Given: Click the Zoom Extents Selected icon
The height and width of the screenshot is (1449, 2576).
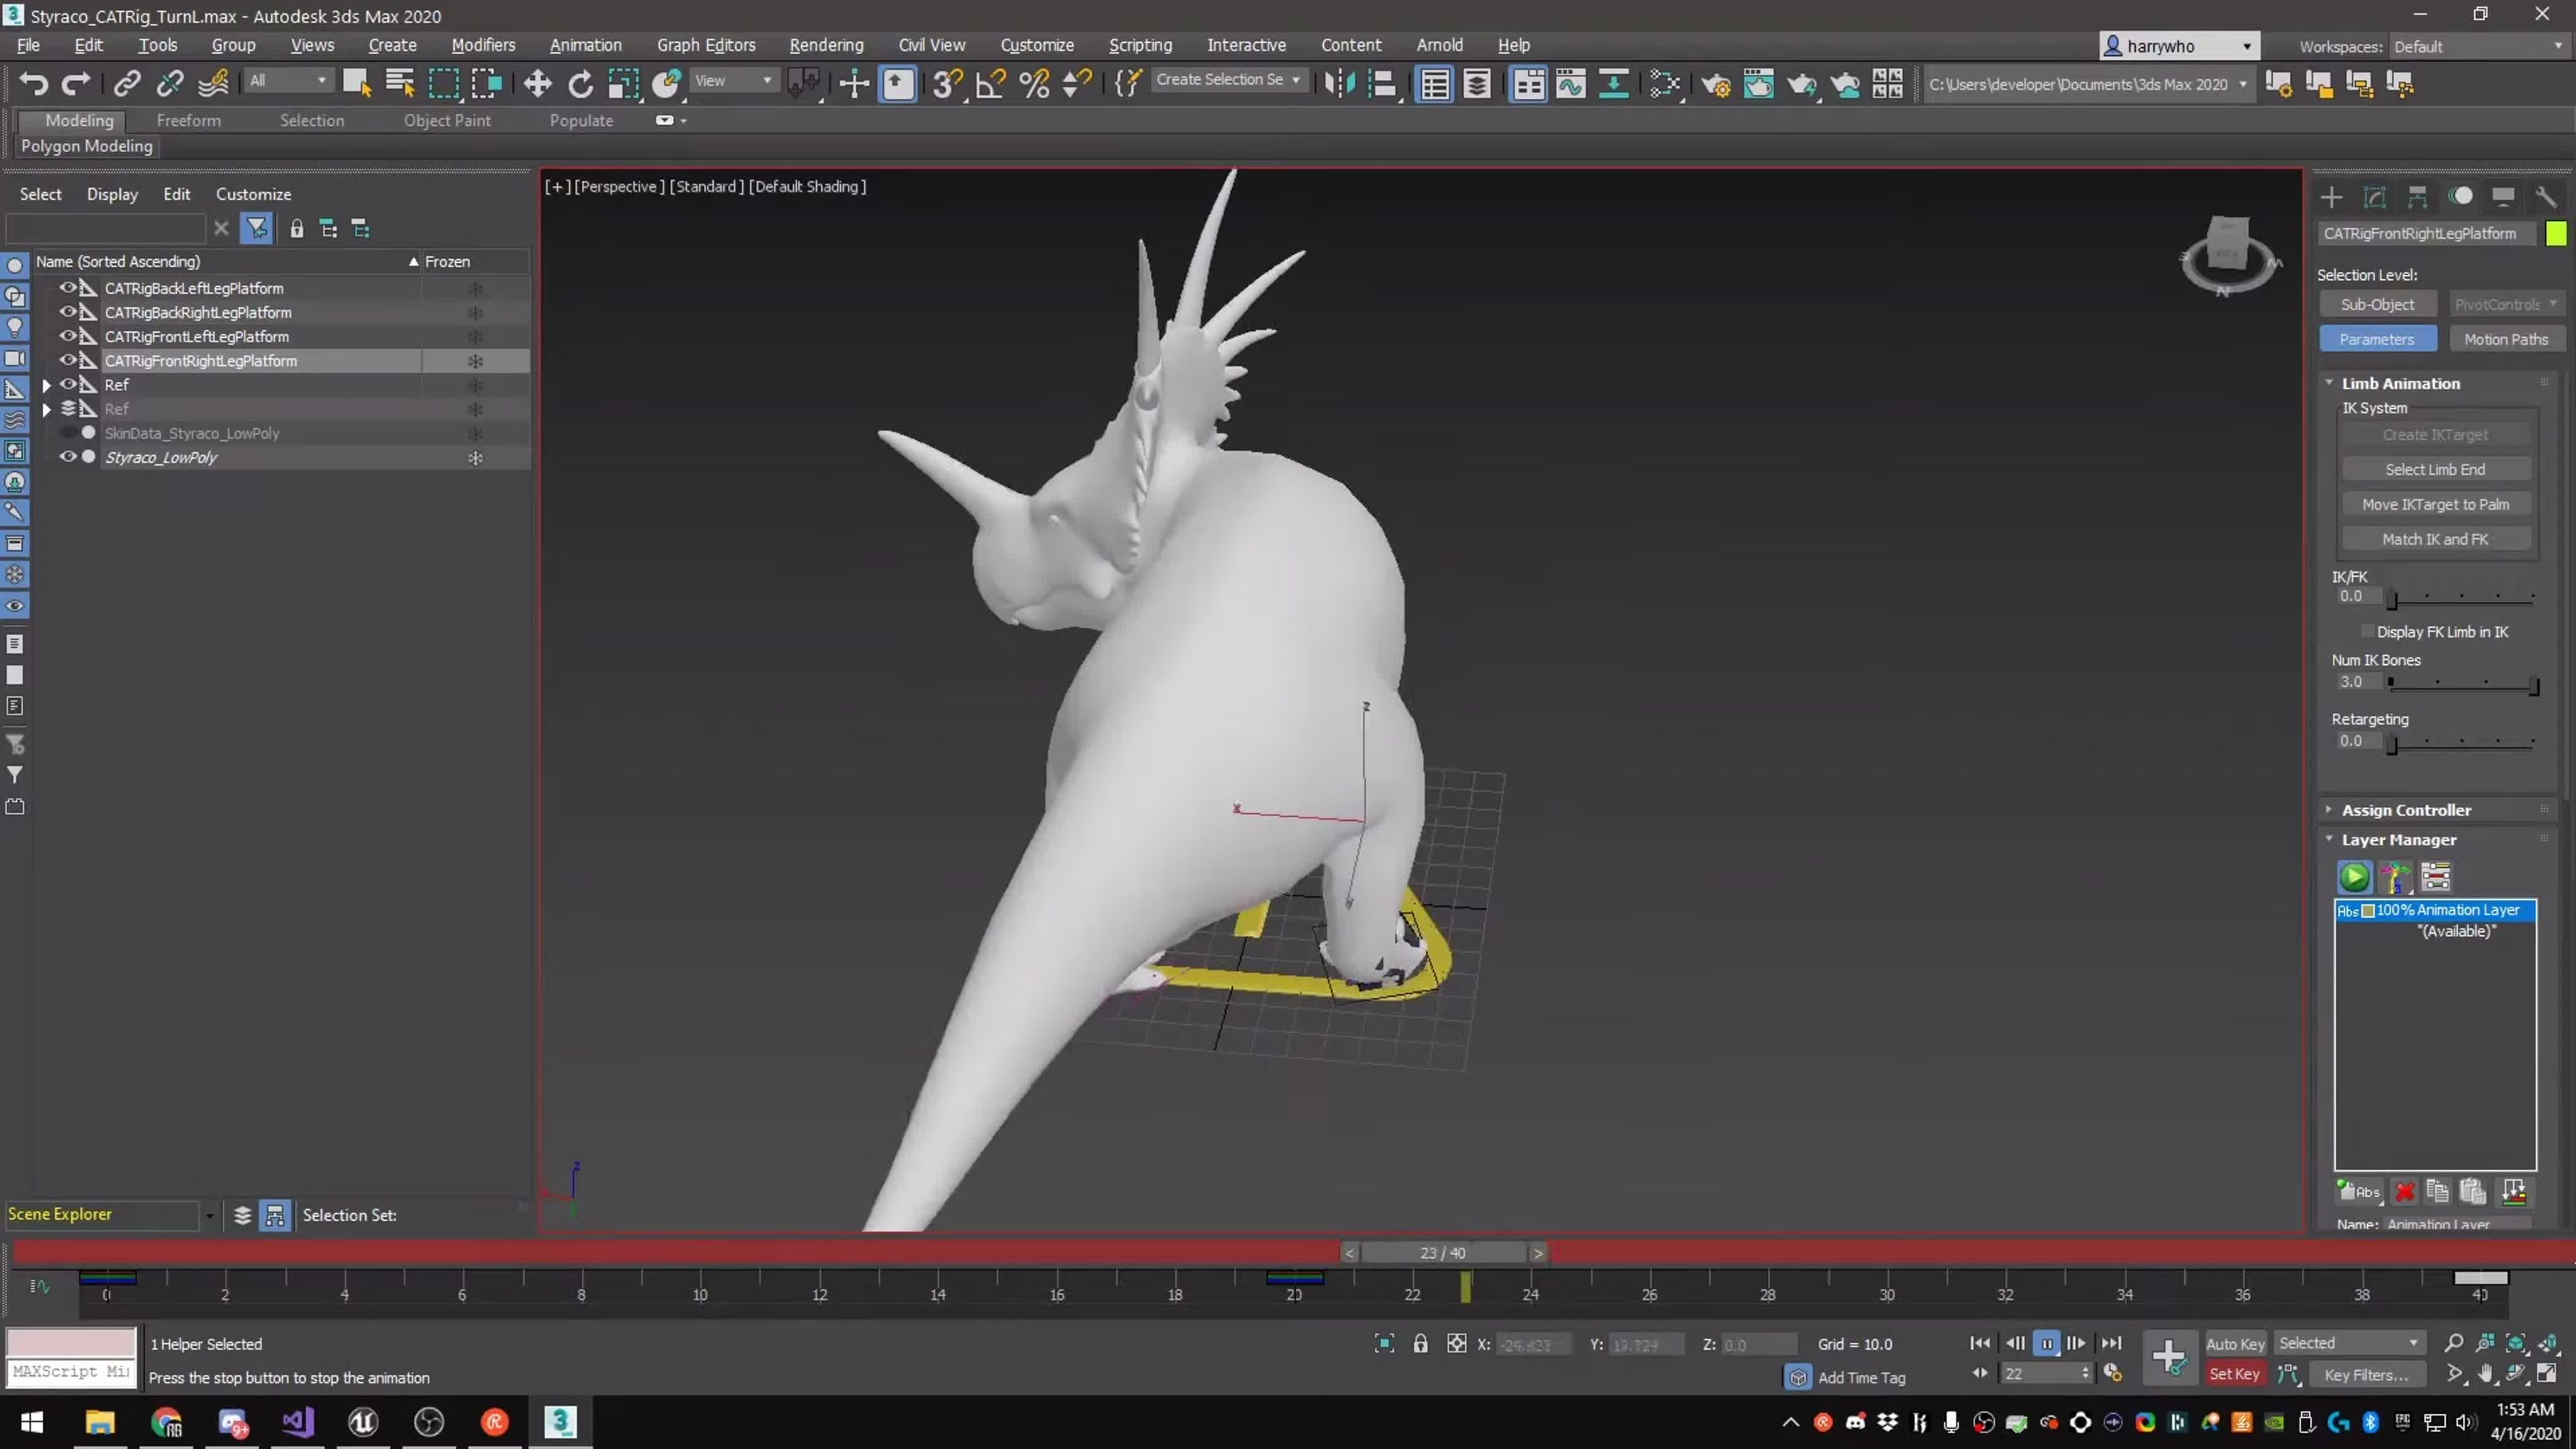Looking at the screenshot, I should coord(2516,1343).
